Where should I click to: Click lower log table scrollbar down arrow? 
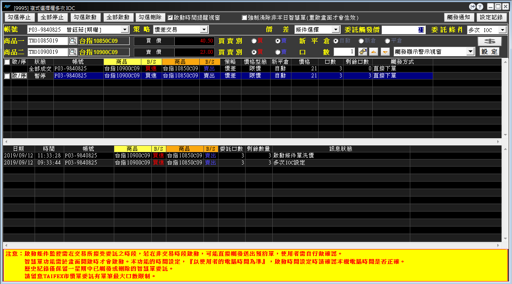coord(505,238)
